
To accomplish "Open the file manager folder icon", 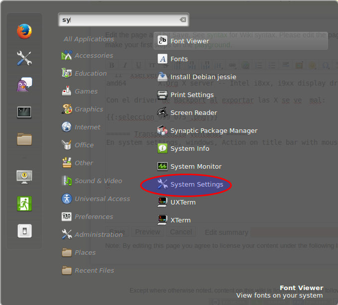I will click(x=24, y=139).
